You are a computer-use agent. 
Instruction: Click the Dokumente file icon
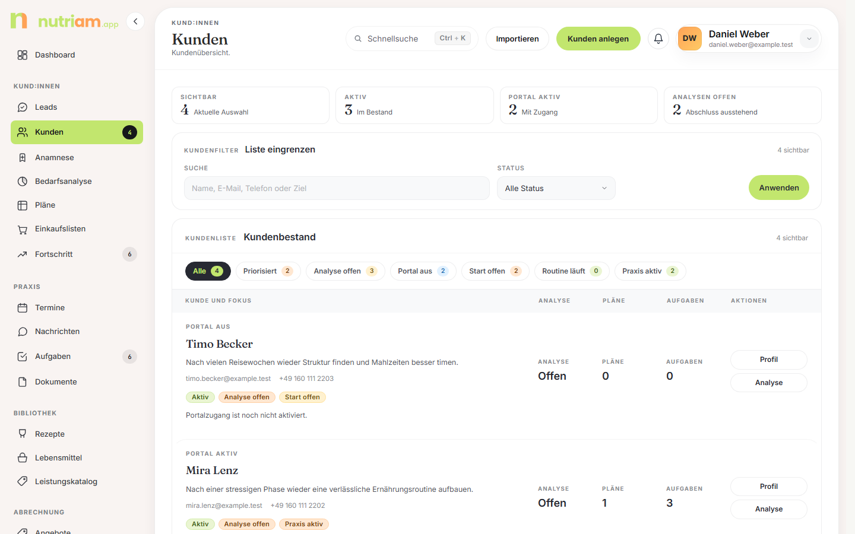click(23, 382)
